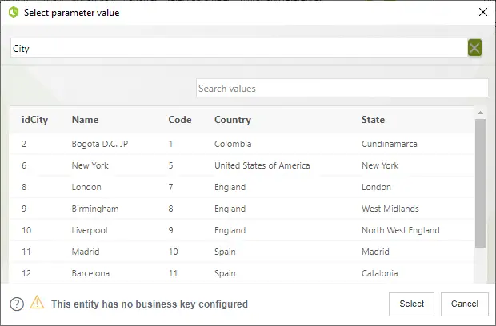Close the Select parameter value dialog
496x326 pixels.
483,12
